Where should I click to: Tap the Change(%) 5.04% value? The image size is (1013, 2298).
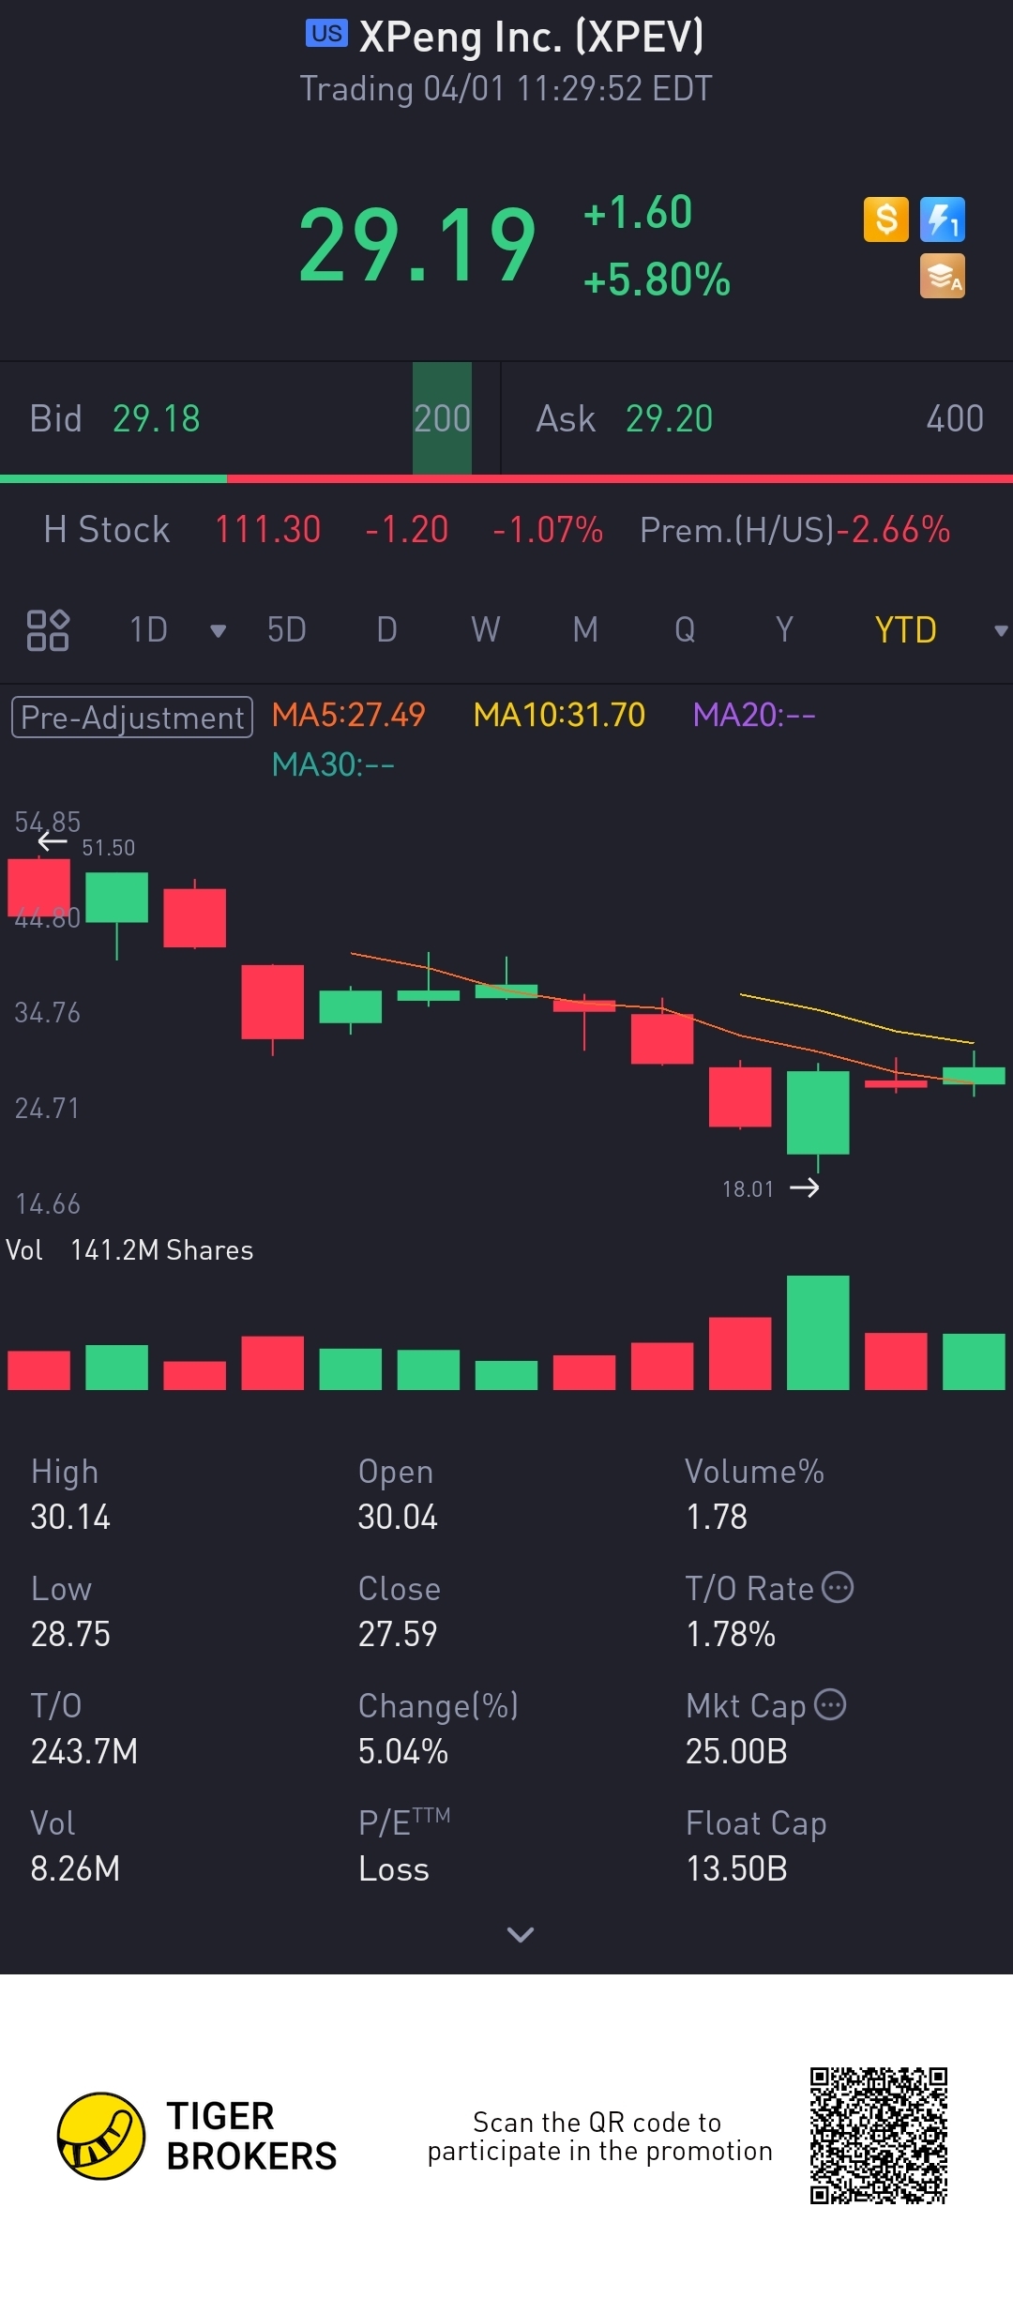[403, 1752]
